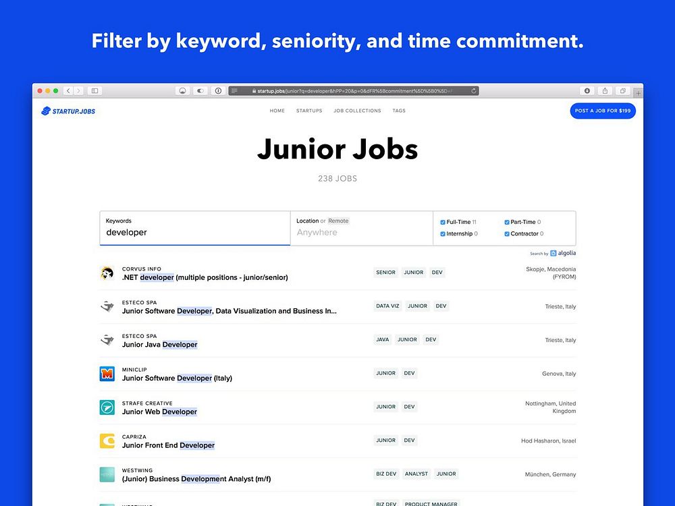Toggle the Contractor checkbox

(507, 234)
